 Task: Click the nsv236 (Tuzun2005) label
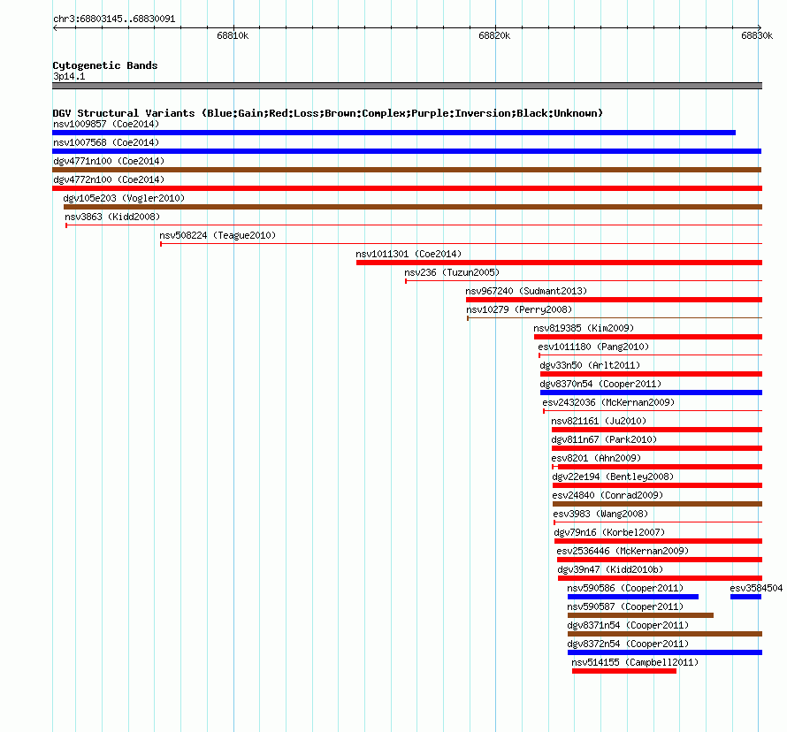(452, 272)
